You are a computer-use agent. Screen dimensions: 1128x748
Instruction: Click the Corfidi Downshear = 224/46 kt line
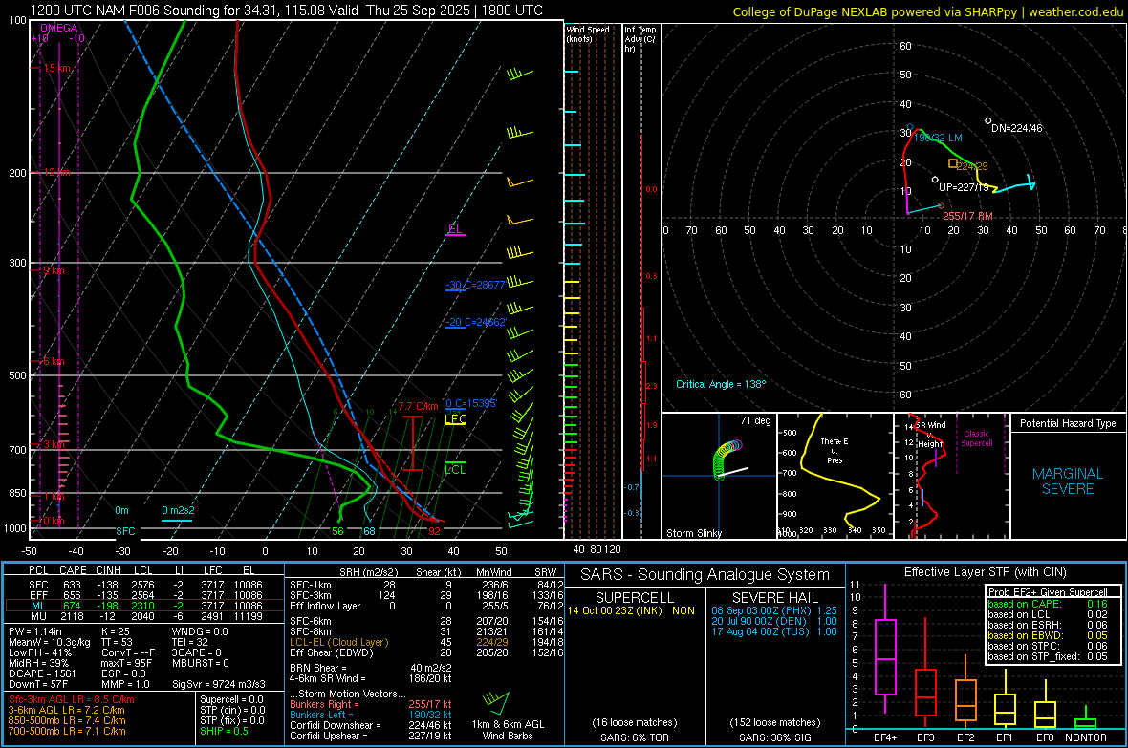(x=371, y=725)
